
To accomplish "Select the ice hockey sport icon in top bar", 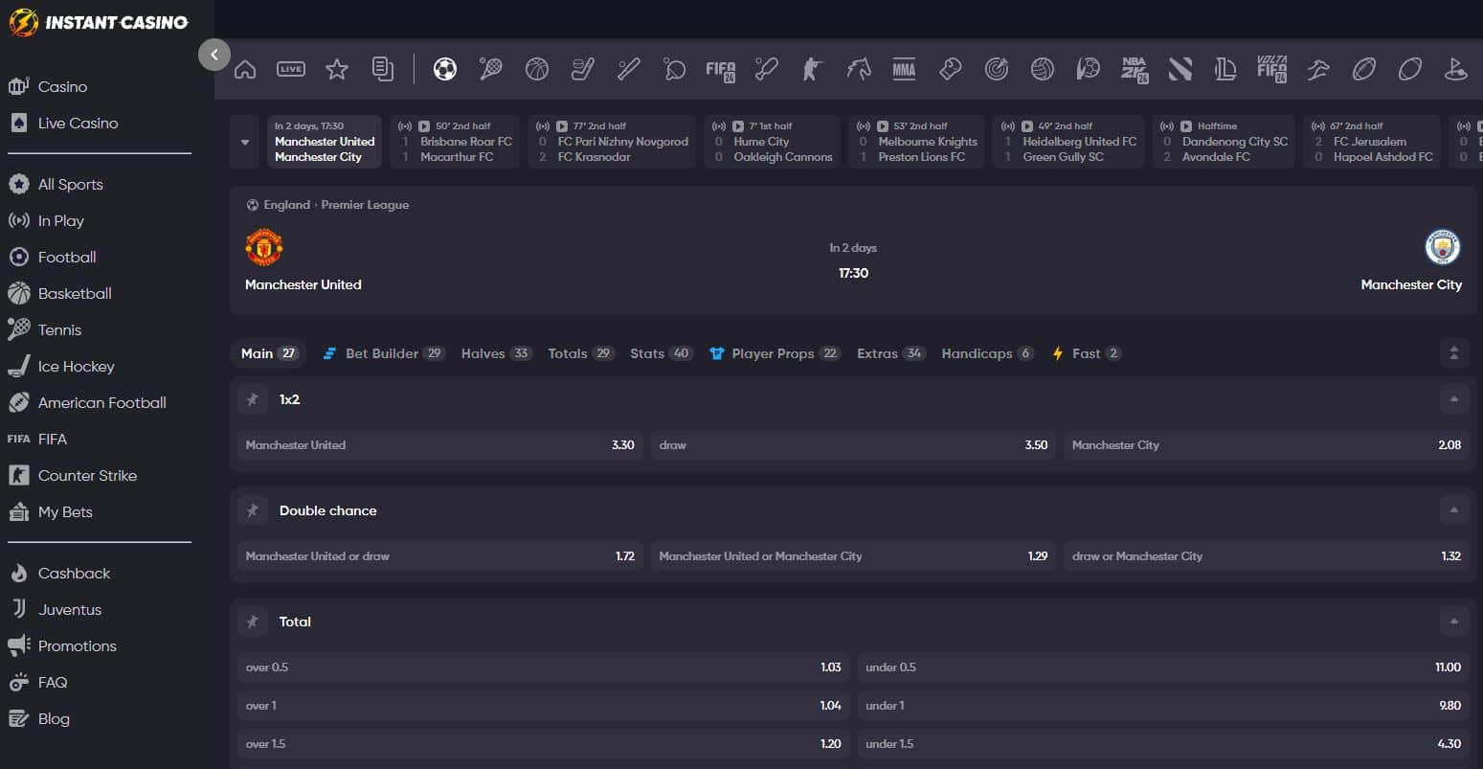I will click(x=583, y=69).
